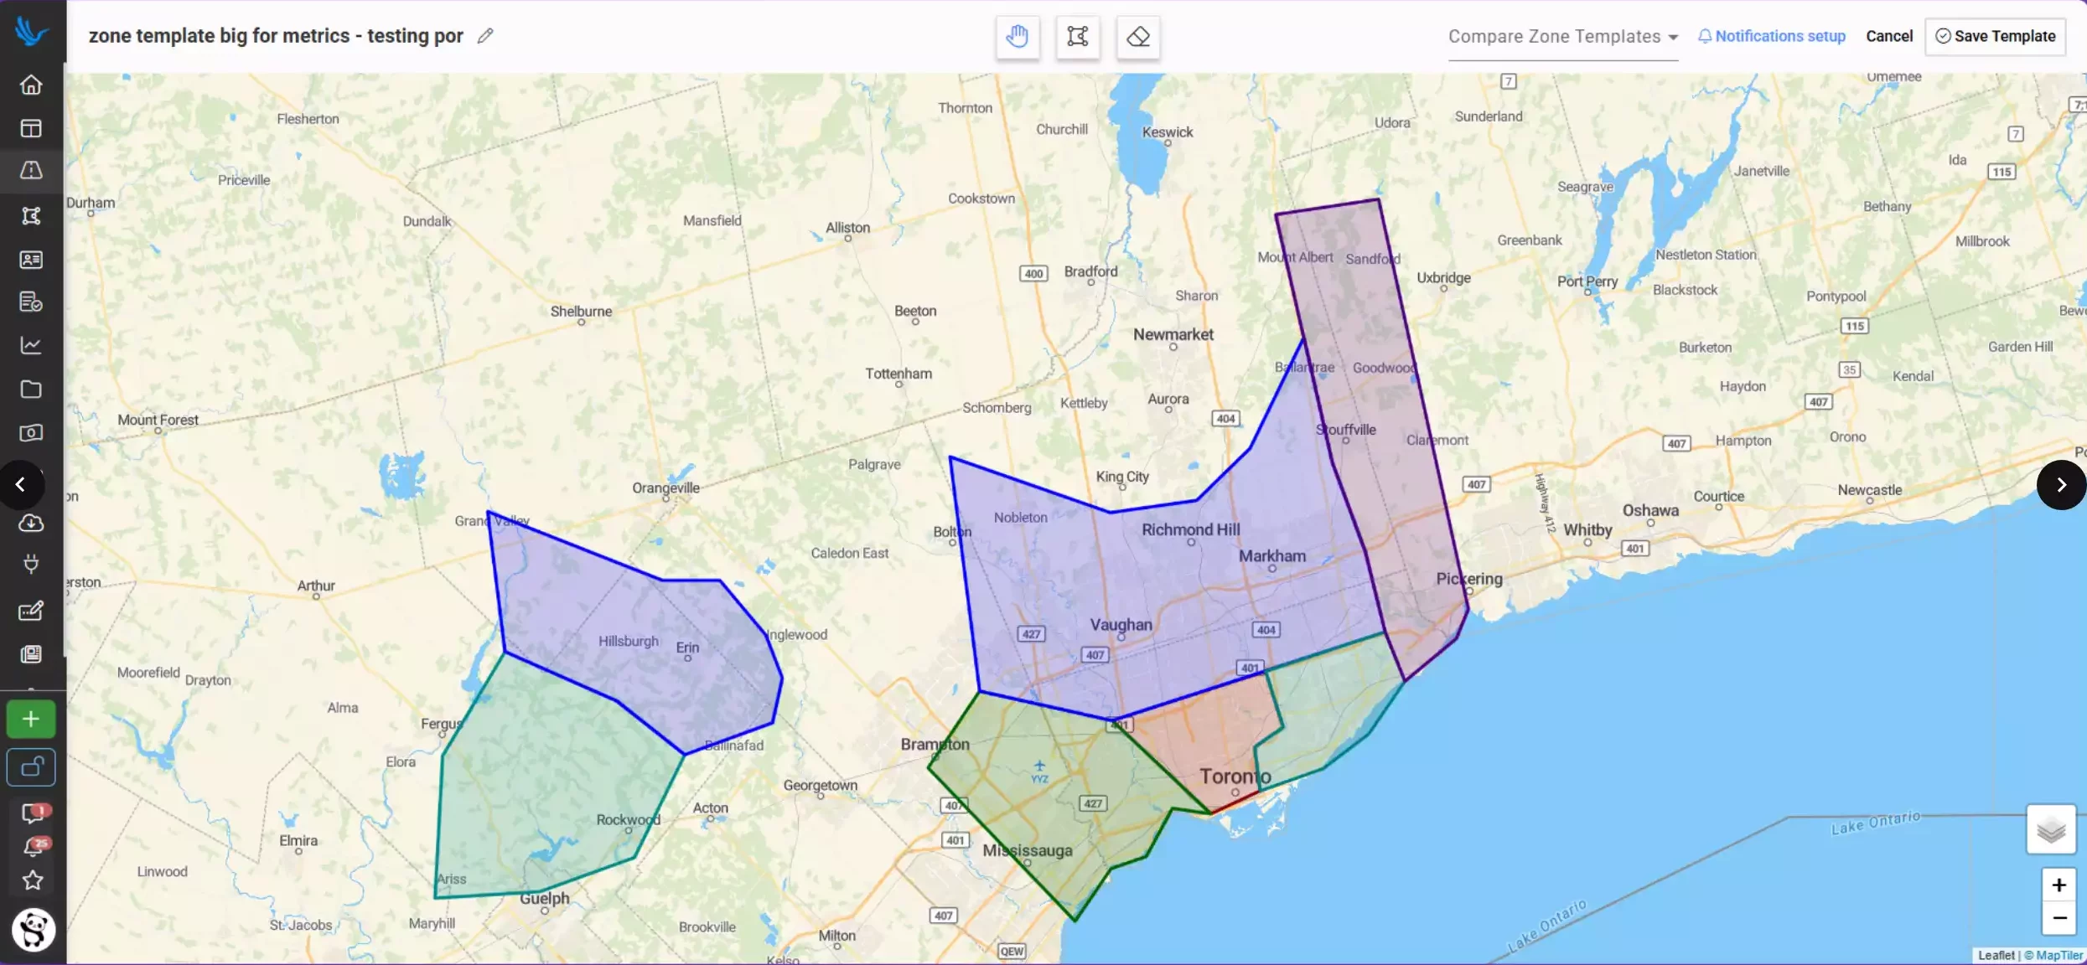Collapse the sidebar with left chevron
Viewport: 2087px width, 965px height.
20,484
